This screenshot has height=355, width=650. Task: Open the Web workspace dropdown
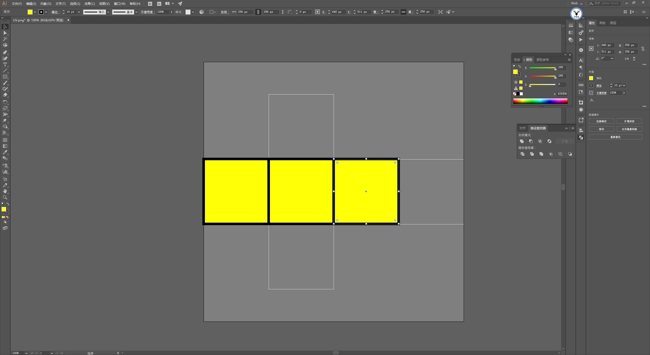pyautogui.click(x=576, y=4)
